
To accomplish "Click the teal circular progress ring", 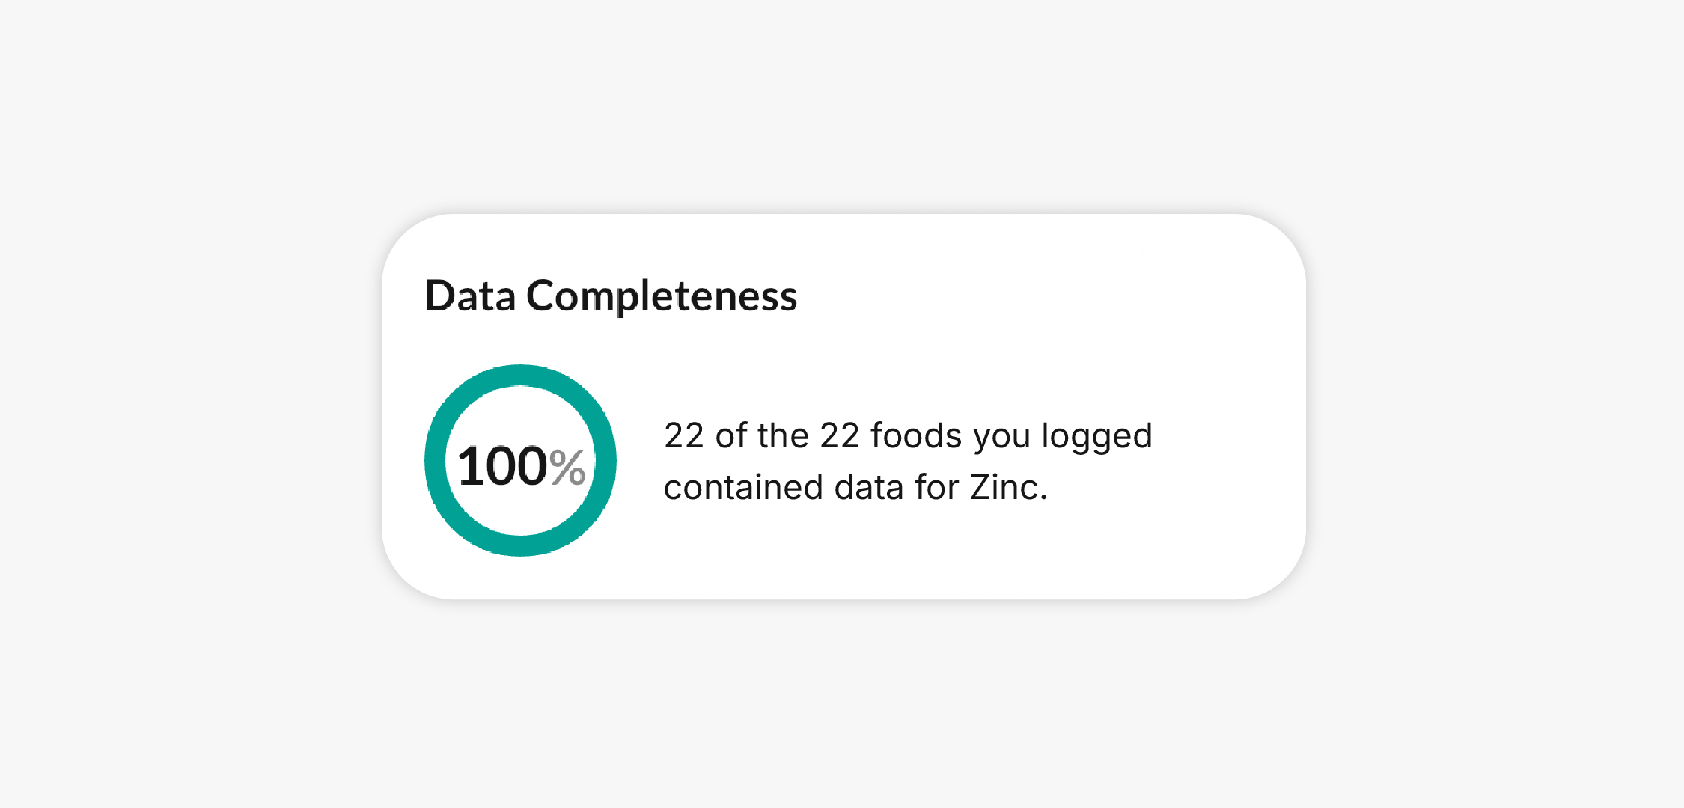I will point(520,461).
